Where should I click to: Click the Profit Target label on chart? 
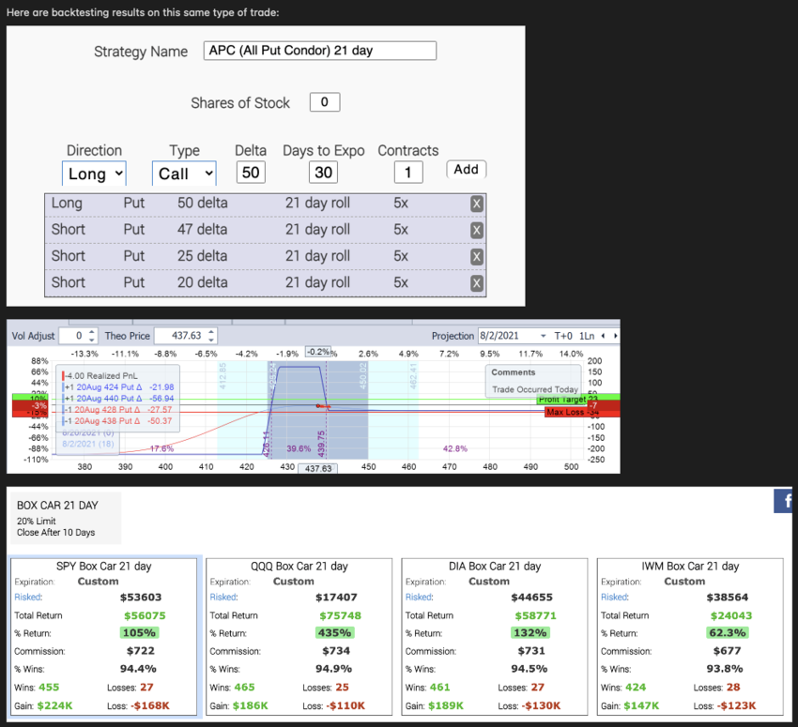click(561, 400)
